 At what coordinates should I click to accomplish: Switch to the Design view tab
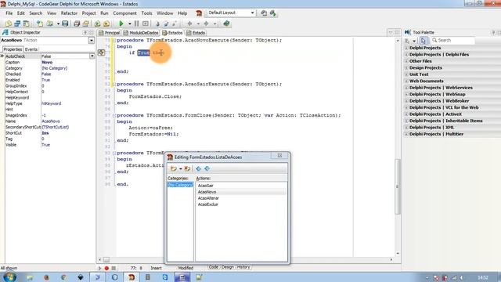click(x=228, y=267)
